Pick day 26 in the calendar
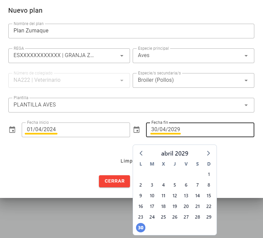The height and width of the screenshot is (238, 263). tap(175, 217)
